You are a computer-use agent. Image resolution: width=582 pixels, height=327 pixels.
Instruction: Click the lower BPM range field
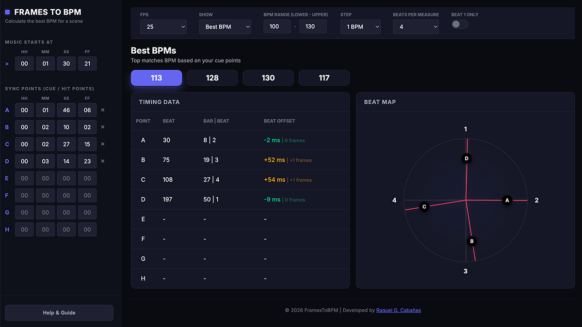click(277, 27)
